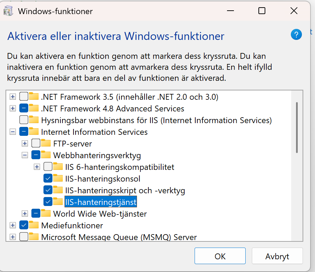Screen dimensions: 315x272
Task: Enable the .NET Framework 3.5 checkbox
Action: click(x=23, y=97)
